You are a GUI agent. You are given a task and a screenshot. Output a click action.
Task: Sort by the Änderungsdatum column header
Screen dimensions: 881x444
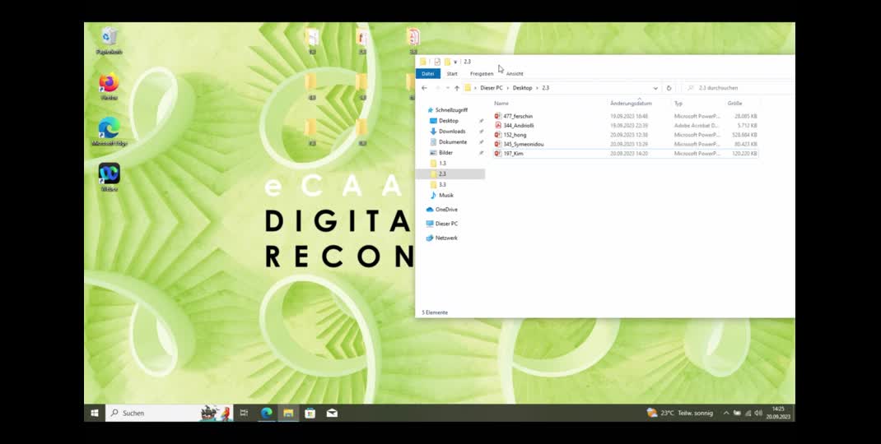[631, 104]
